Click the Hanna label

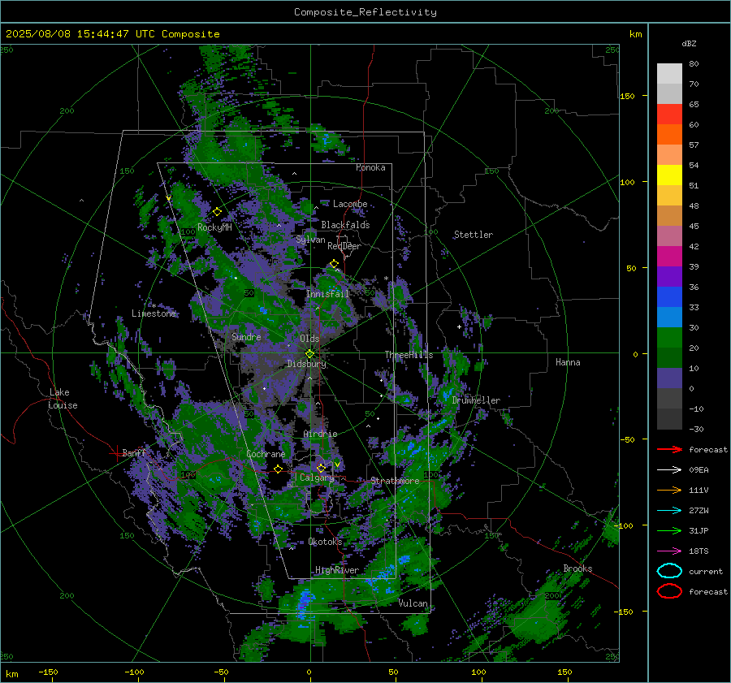(x=568, y=362)
